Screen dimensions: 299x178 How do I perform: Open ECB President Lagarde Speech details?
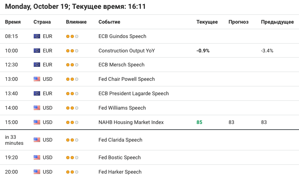(134, 94)
